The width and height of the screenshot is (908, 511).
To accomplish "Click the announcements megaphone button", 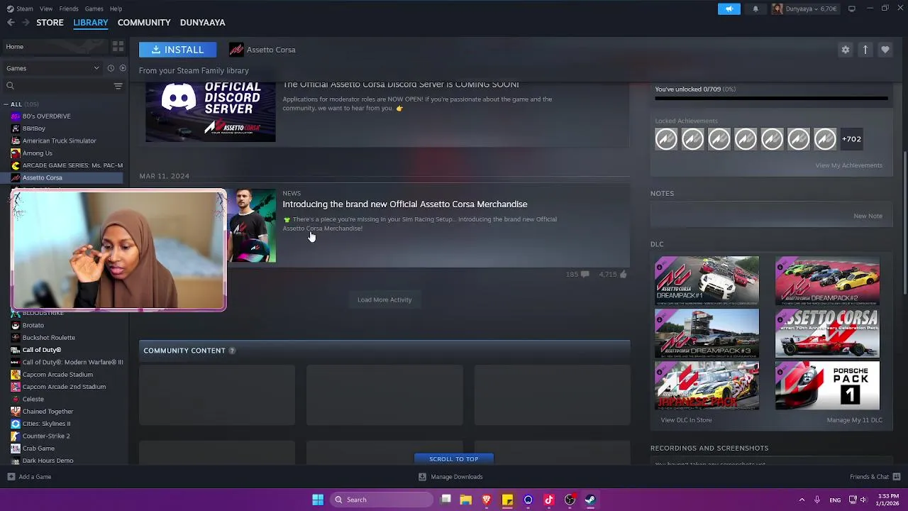I will pyautogui.click(x=729, y=9).
